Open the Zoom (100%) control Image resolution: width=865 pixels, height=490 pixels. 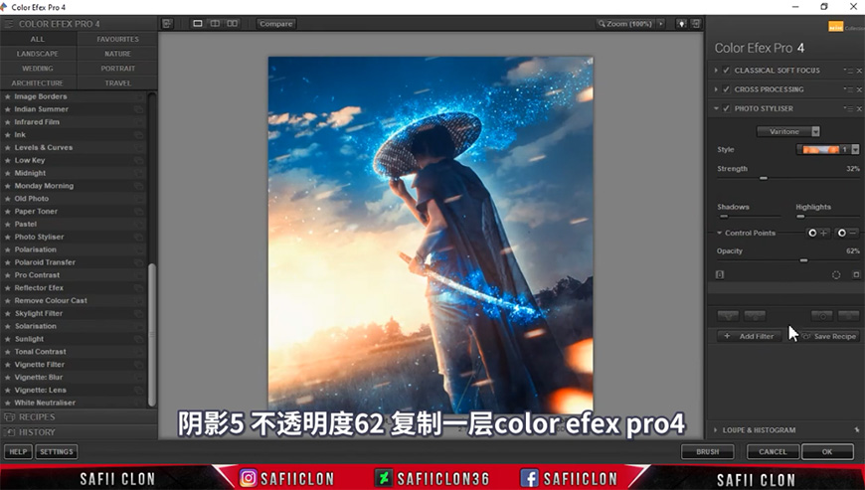tap(625, 24)
